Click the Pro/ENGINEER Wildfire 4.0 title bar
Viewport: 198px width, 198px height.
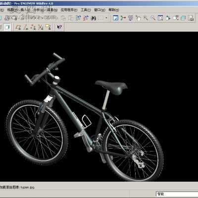(99, 3)
